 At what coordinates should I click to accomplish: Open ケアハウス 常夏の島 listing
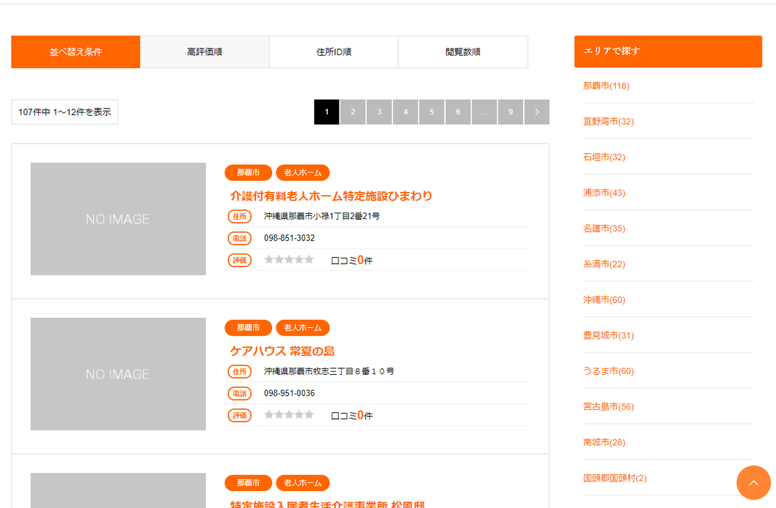click(282, 351)
